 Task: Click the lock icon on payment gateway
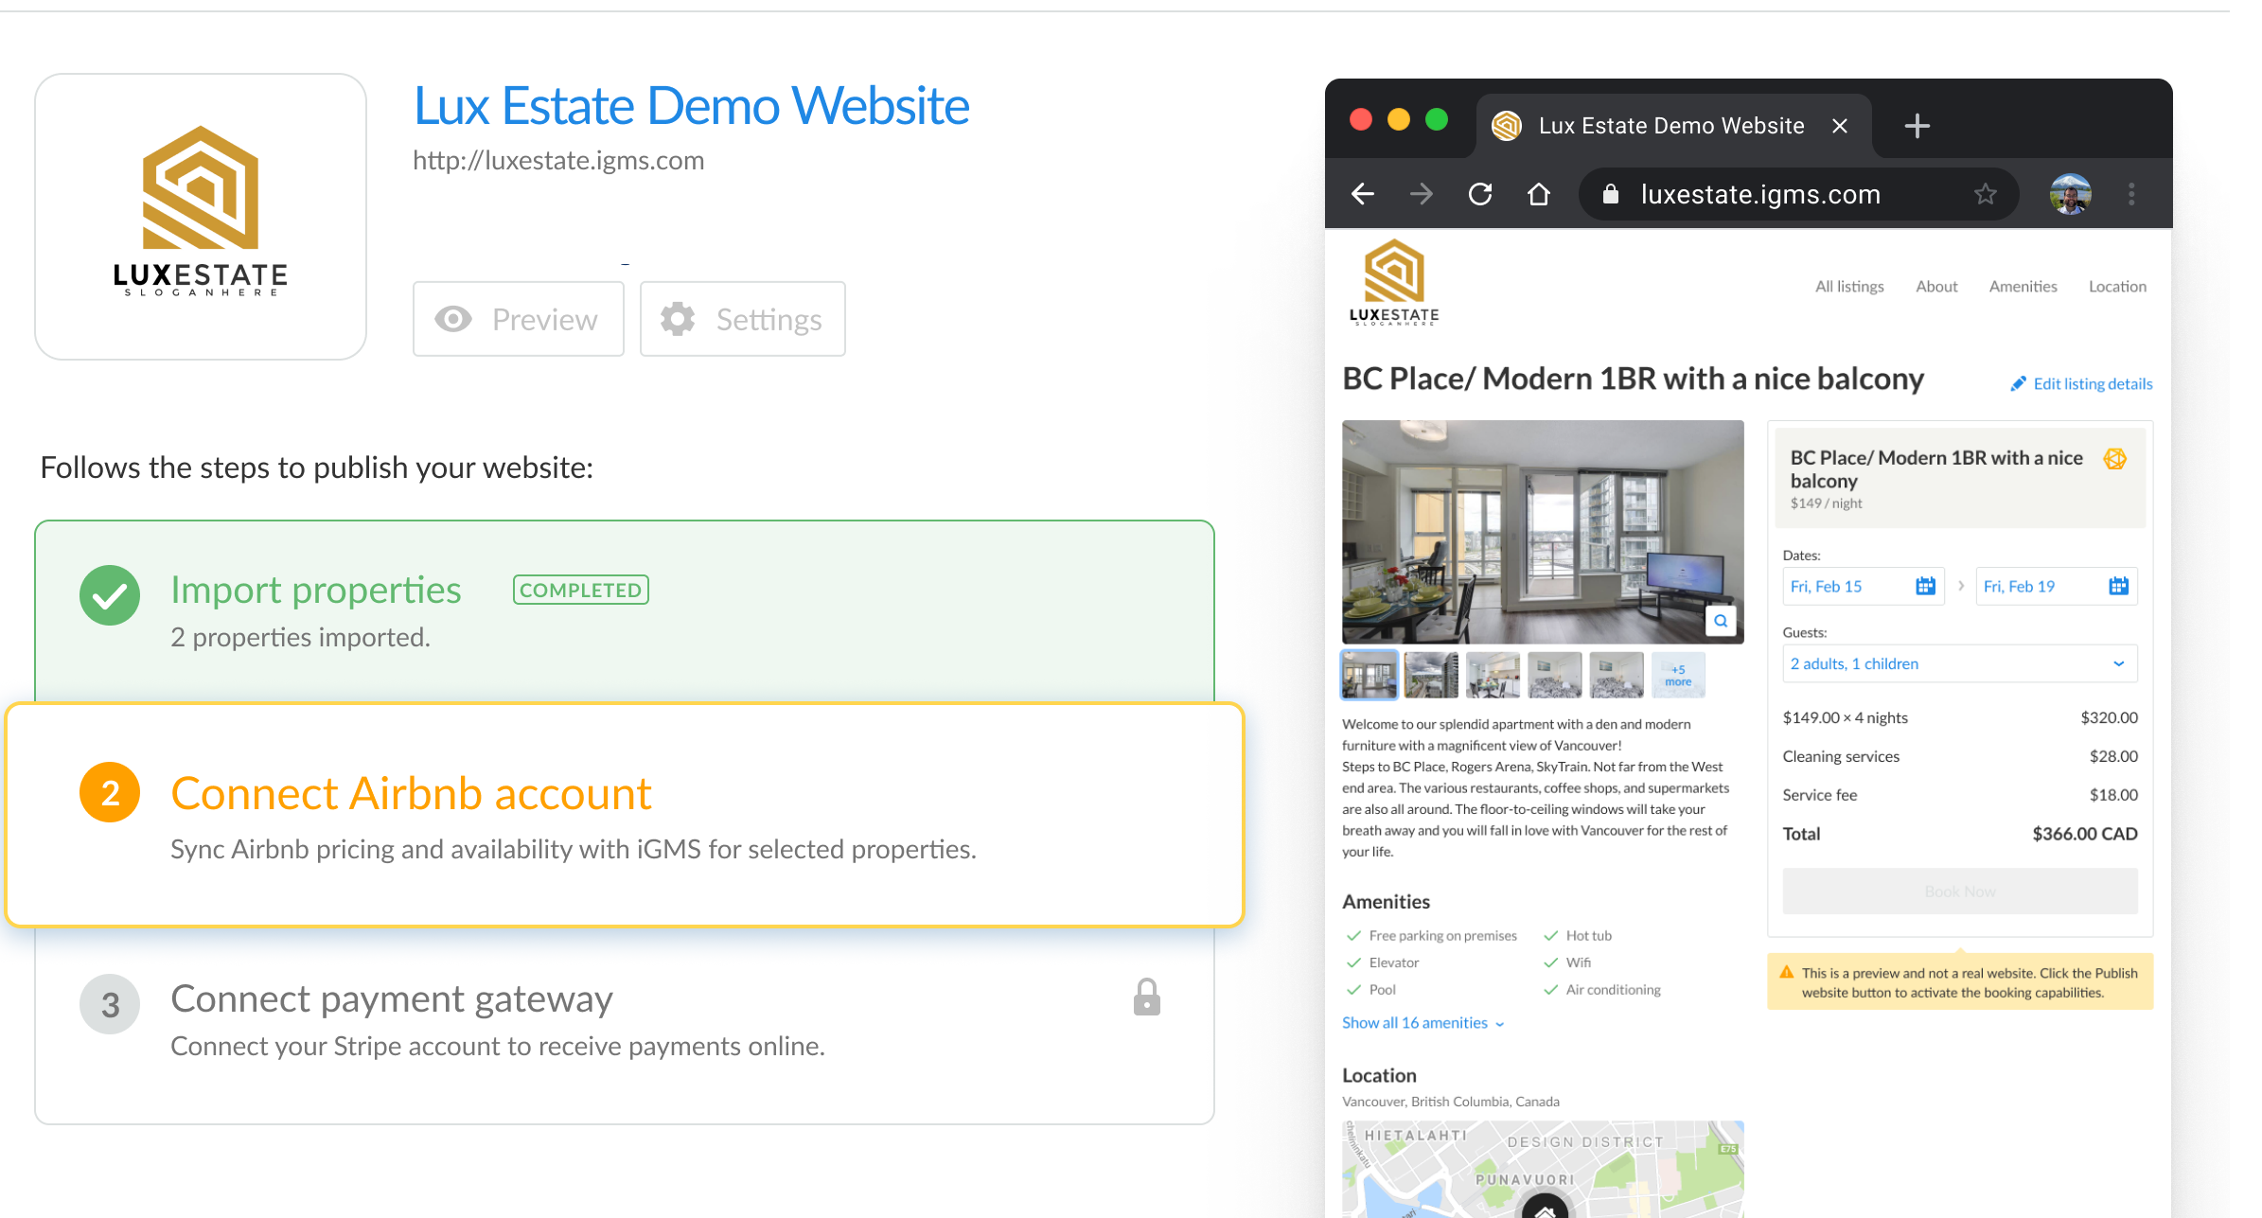tap(1147, 997)
